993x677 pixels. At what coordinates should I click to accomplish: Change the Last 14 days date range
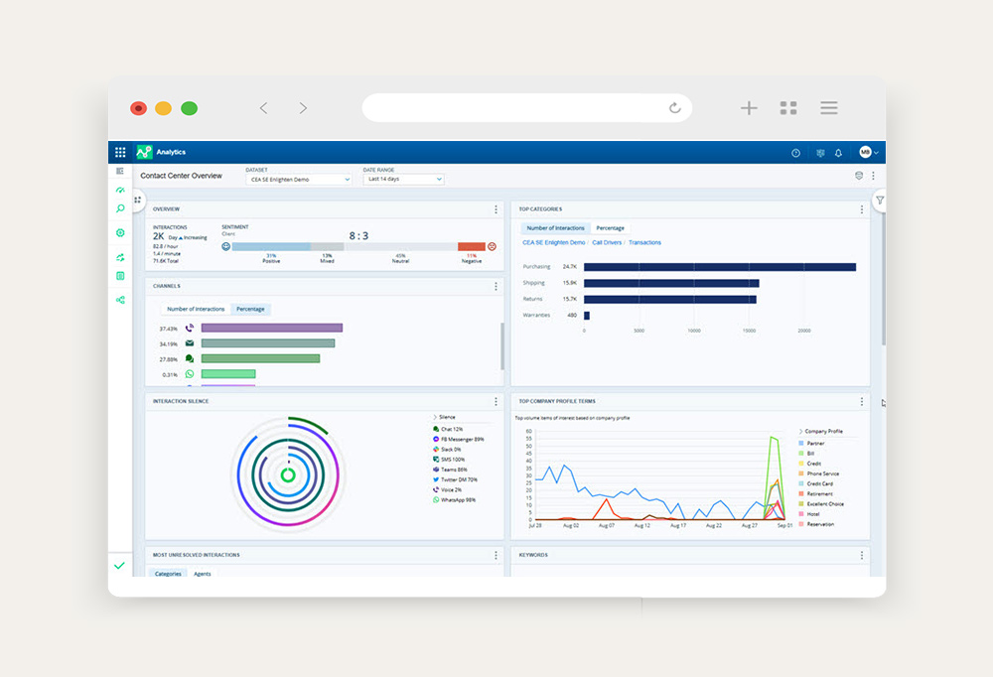(402, 179)
